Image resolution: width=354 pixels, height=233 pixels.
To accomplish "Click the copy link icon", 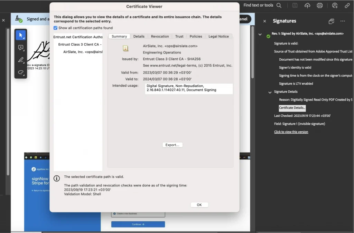I will tap(347, 6).
